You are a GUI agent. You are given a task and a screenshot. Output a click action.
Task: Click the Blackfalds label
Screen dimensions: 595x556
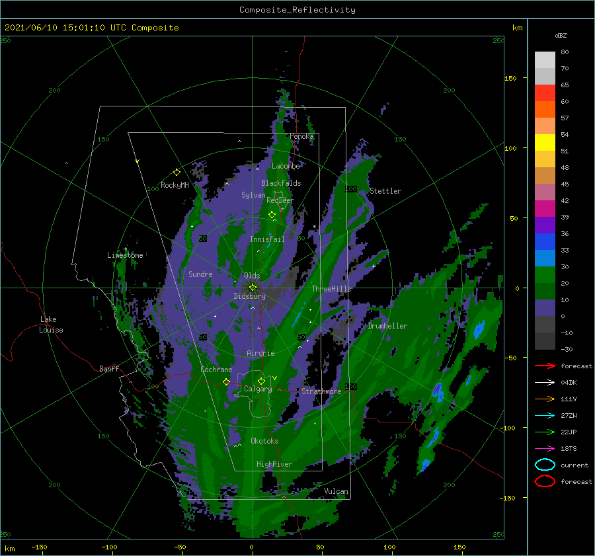click(x=281, y=183)
